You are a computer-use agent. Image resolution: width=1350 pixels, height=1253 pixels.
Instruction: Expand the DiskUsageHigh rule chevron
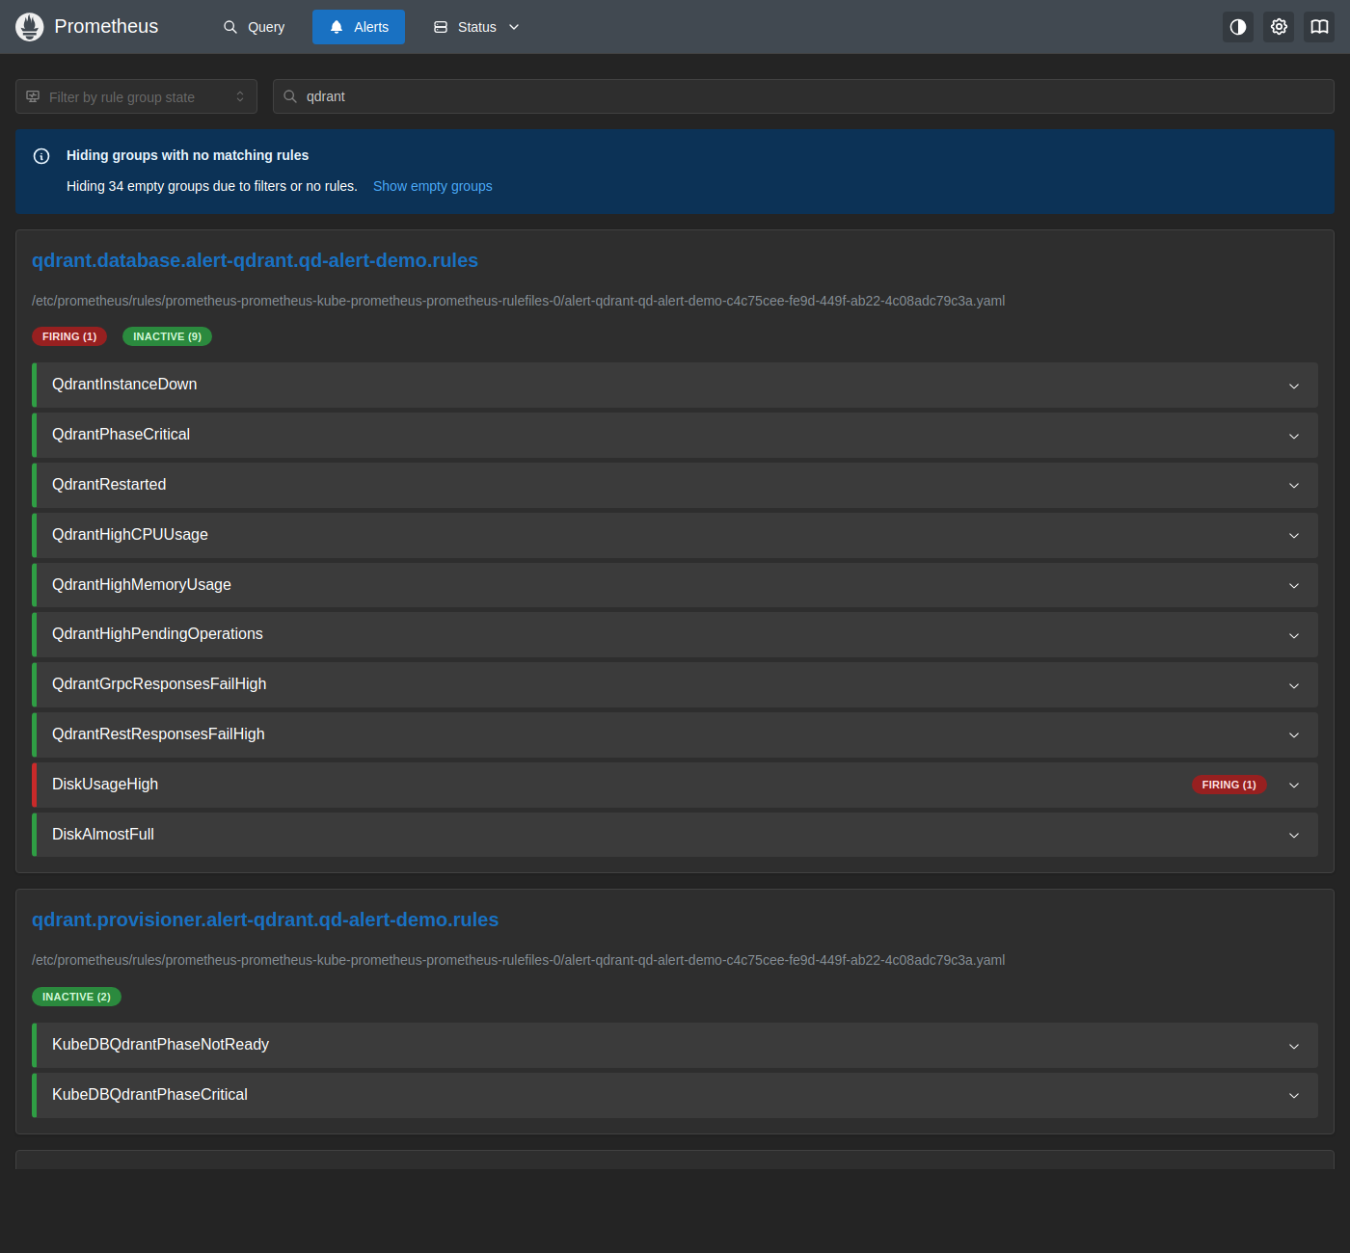[x=1294, y=786]
